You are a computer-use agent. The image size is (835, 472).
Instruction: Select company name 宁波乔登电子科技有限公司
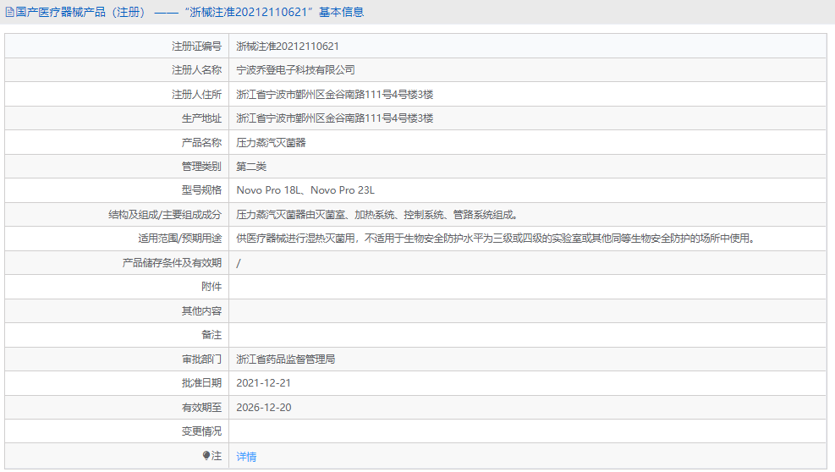coord(295,70)
